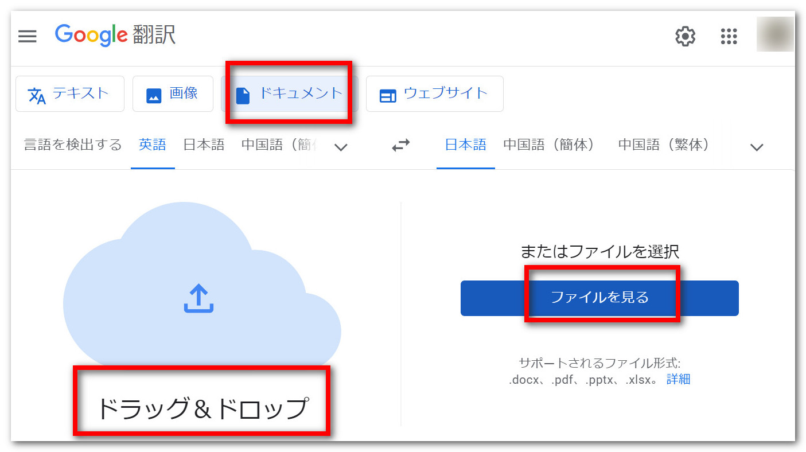Image resolution: width=806 pixels, height=452 pixels.
Task: Switch to the テキスト tab
Action: tap(70, 93)
